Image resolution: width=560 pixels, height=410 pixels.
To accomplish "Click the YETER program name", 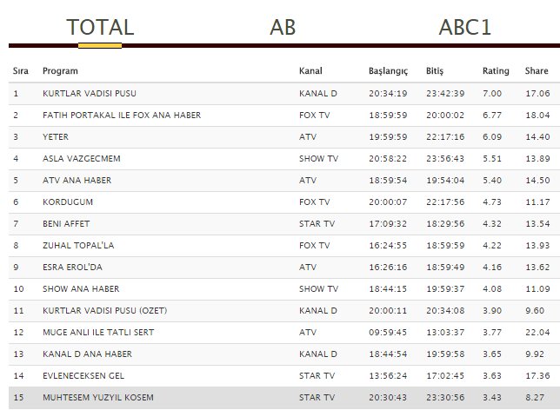I will pos(56,136).
